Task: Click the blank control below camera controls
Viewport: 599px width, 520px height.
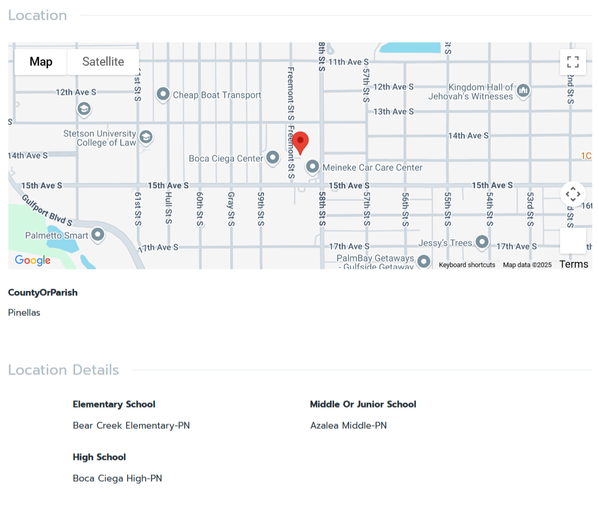Action: coord(573,241)
